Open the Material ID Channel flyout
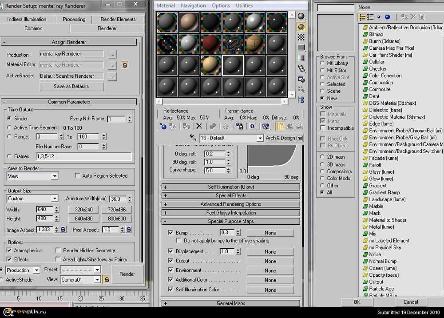This screenshot has width=444, height=318. tap(253, 126)
